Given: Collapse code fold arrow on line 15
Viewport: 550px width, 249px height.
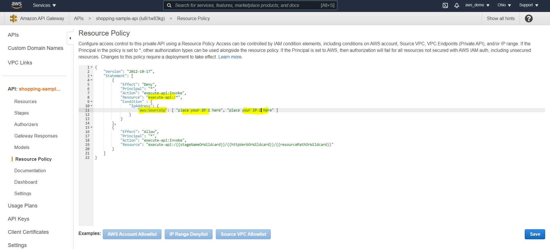Looking at the screenshot, I should pos(92,128).
